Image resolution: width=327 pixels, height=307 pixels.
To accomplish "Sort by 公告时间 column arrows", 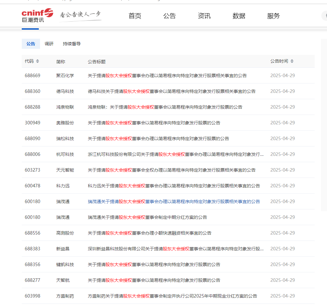I will (x=292, y=61).
